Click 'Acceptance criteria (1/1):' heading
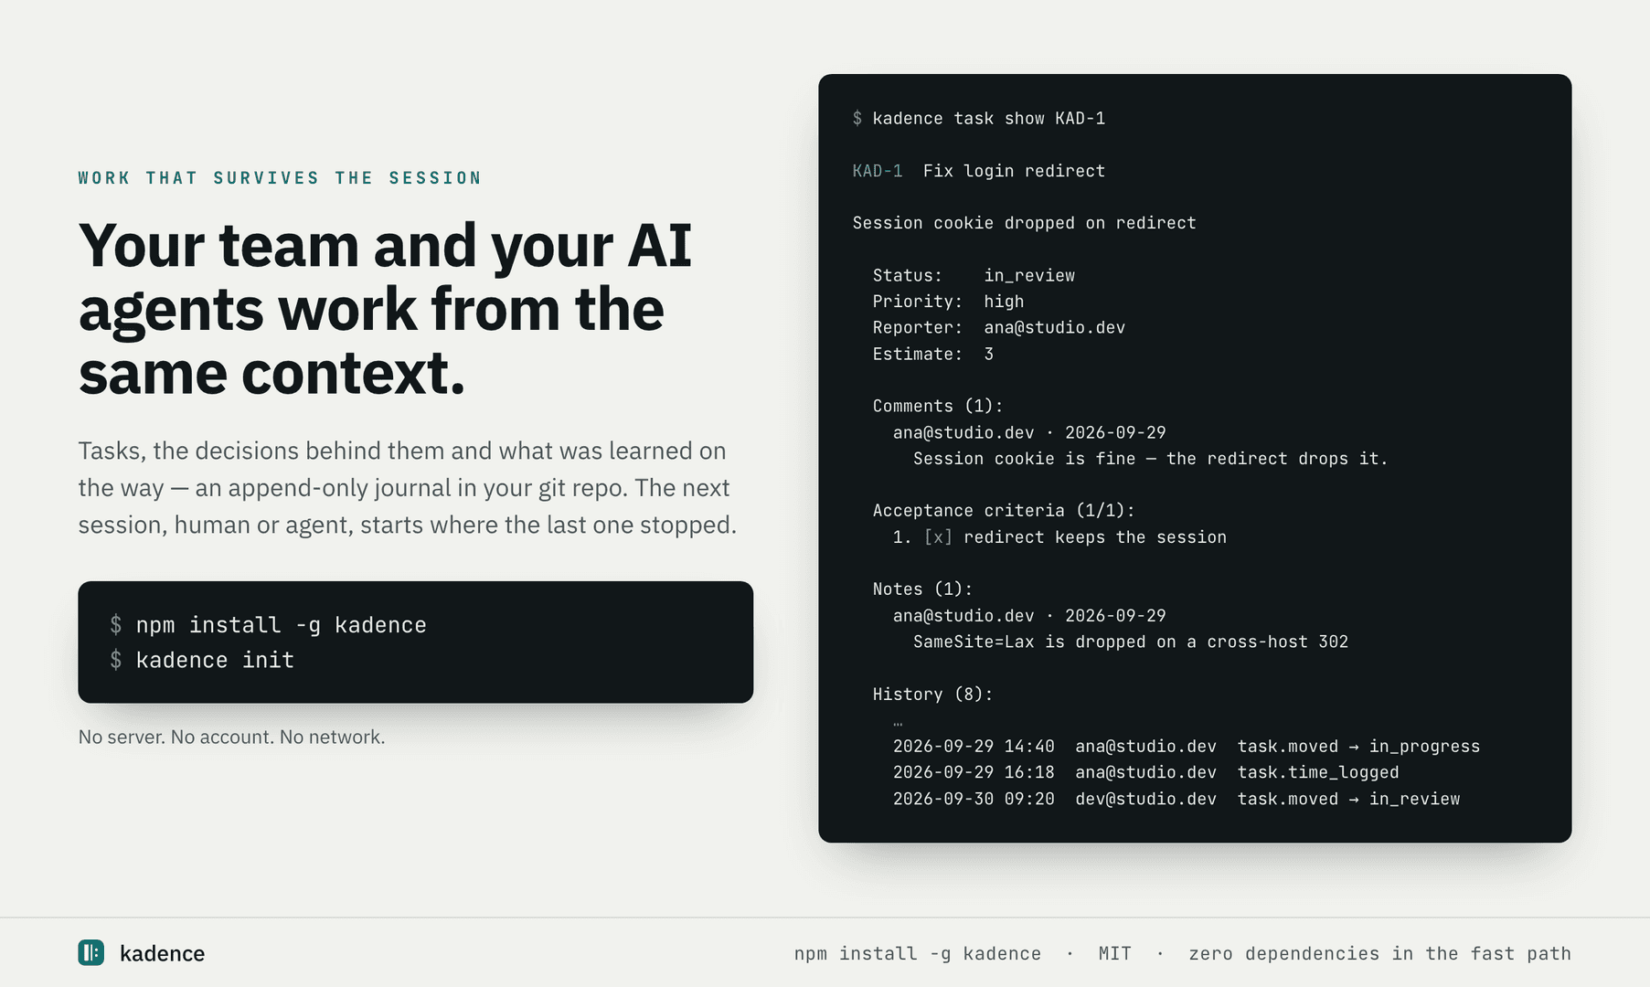This screenshot has height=987, width=1650. (1004, 511)
